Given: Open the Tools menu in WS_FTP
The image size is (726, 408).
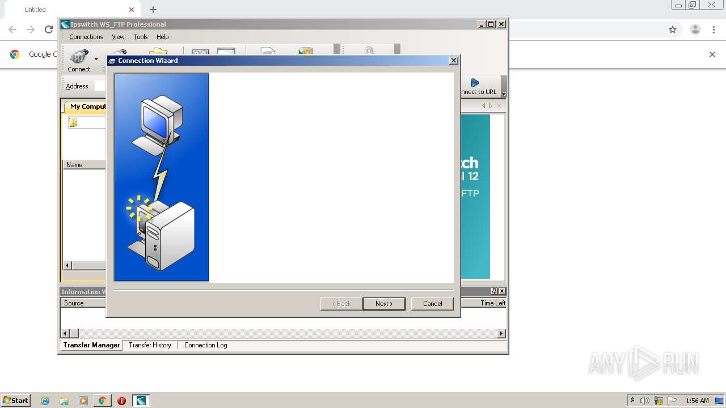Looking at the screenshot, I should tap(141, 37).
